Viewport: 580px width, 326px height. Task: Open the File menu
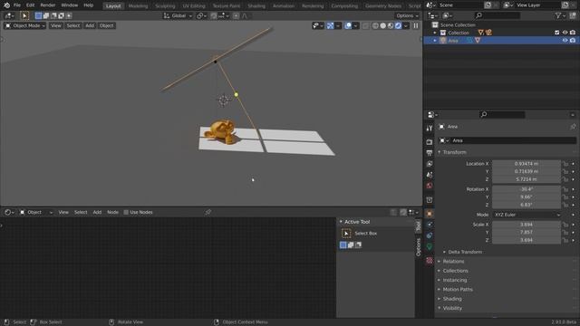17,5
